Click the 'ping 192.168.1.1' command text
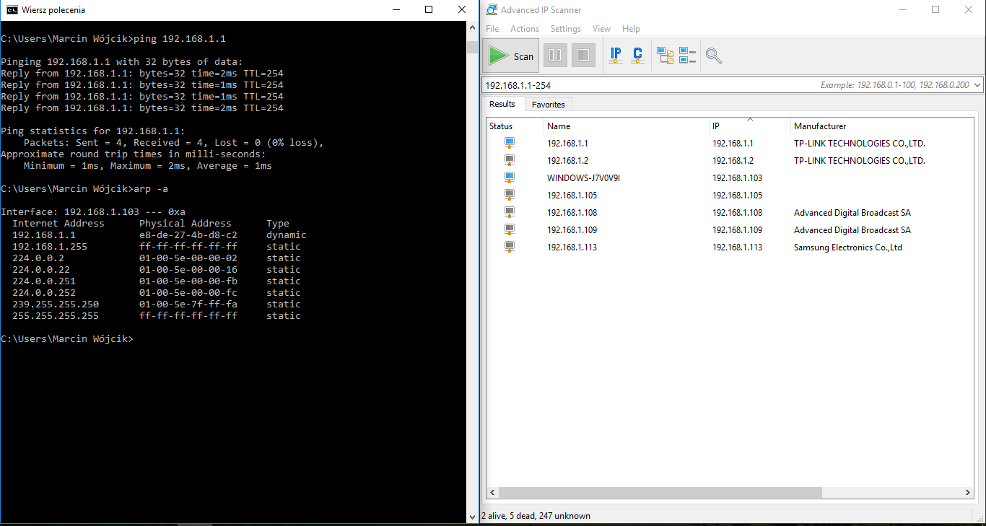Viewport: 986px width, 526px height. (180, 39)
